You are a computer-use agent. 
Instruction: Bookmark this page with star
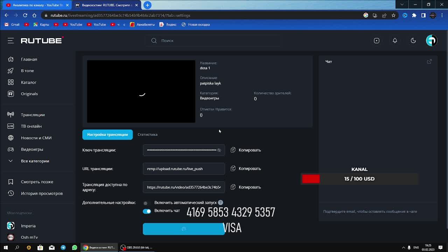393,15
